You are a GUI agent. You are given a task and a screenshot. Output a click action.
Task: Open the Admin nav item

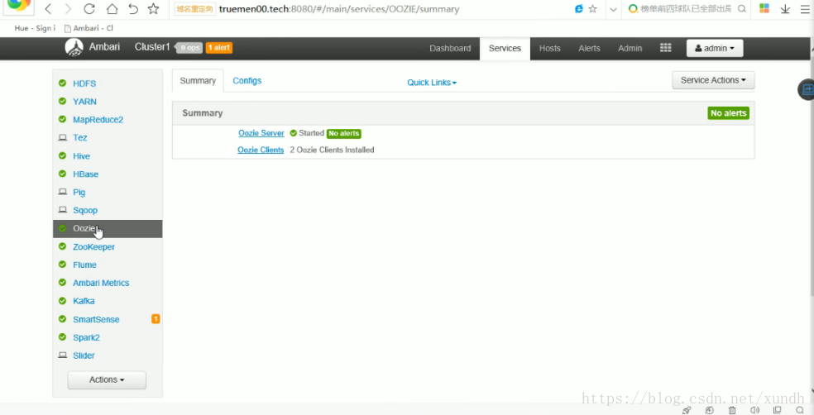pyautogui.click(x=630, y=48)
